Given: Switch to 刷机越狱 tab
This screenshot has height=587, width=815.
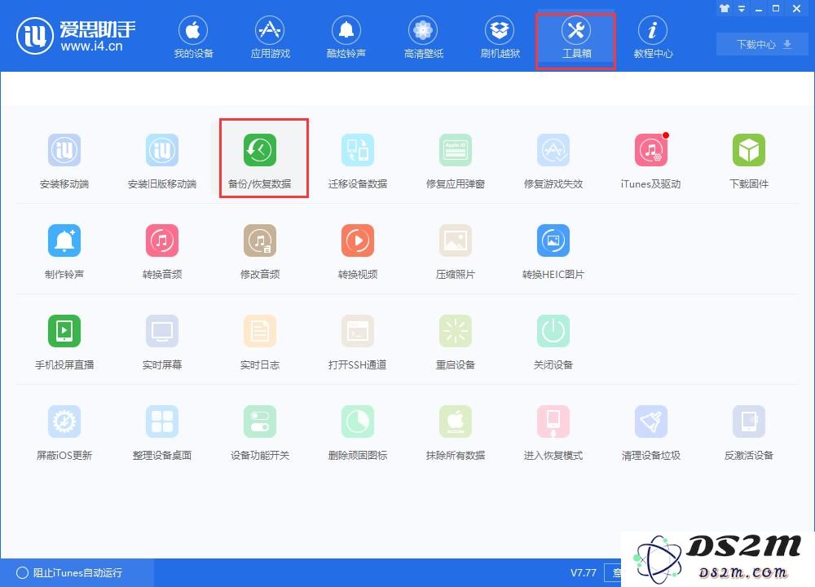Looking at the screenshot, I should [x=500, y=37].
